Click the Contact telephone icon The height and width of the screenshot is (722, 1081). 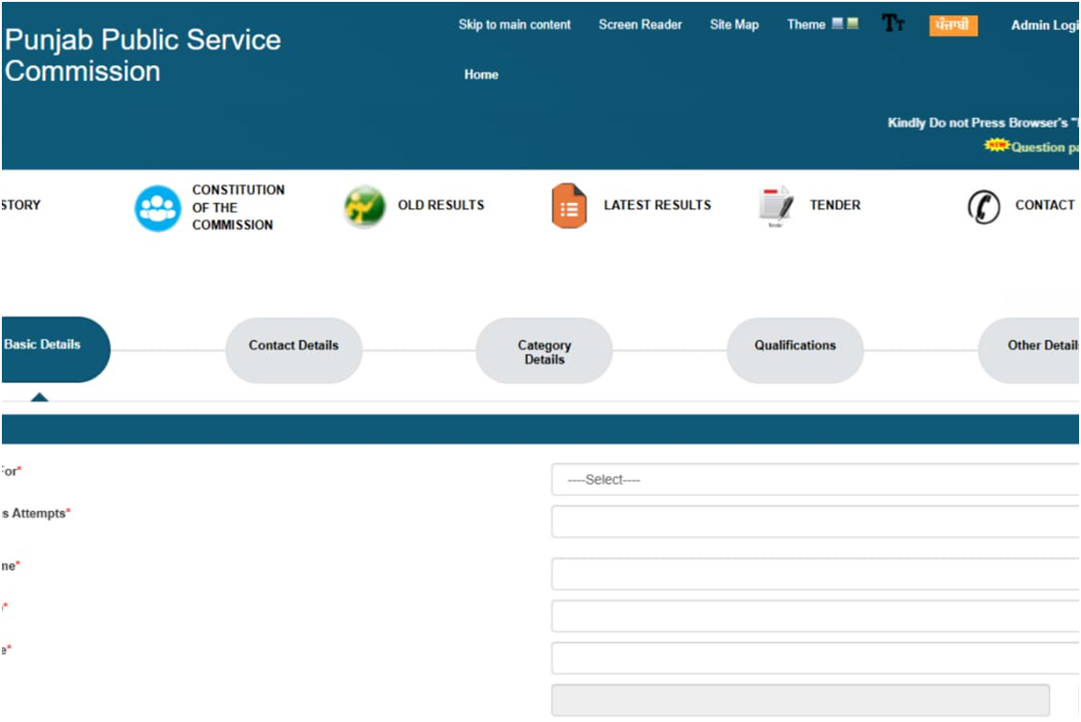tap(984, 206)
